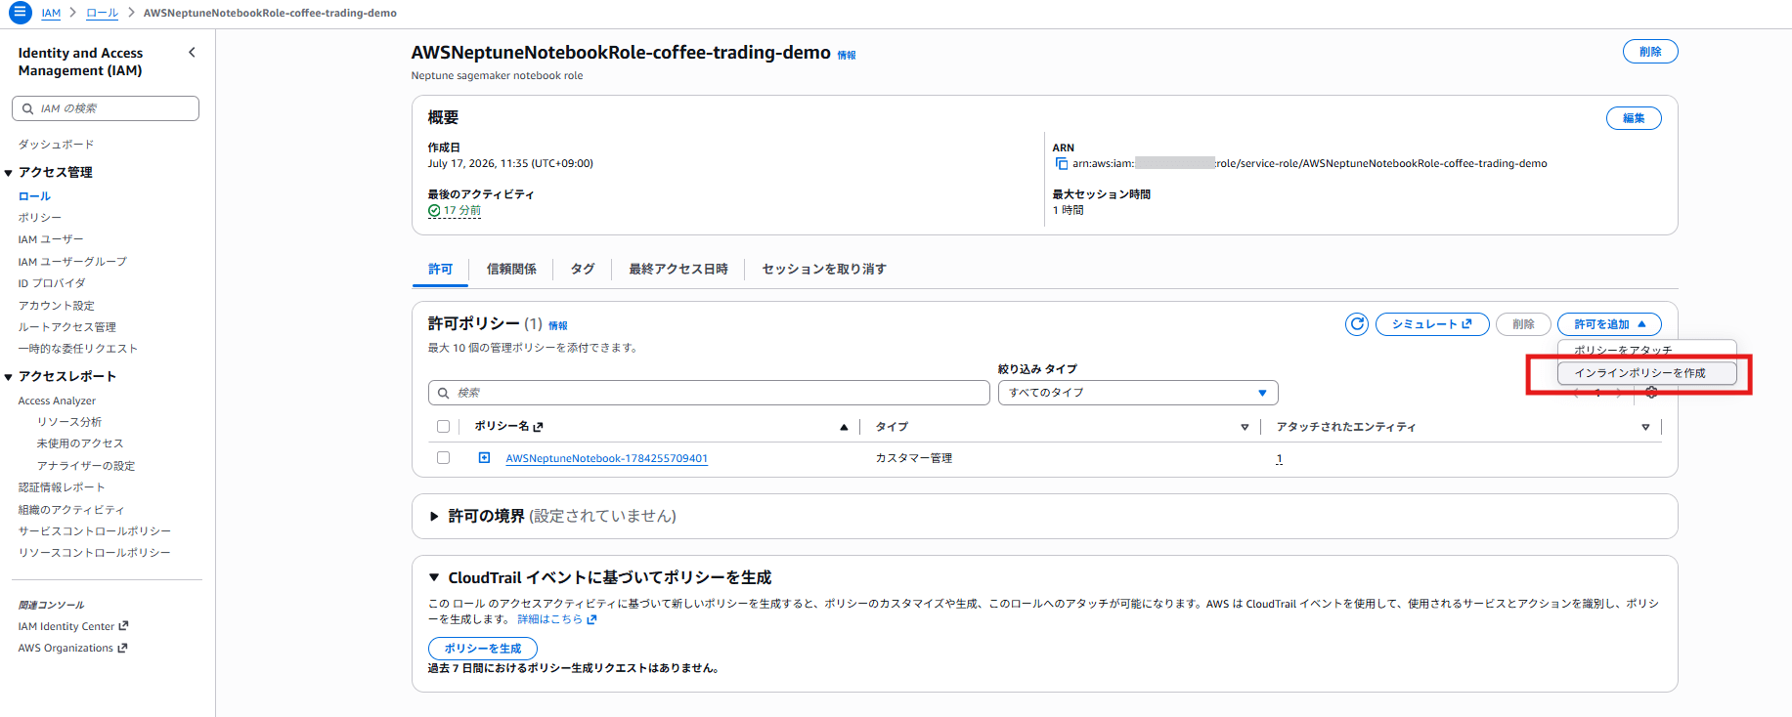The width and height of the screenshot is (1792, 717).
Task: Open Access Analyzer in the sidebar
Action: coord(57,401)
